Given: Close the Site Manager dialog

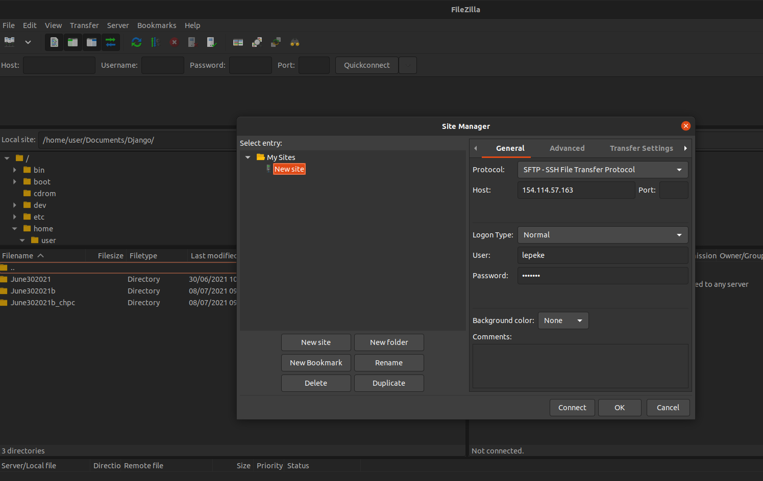Looking at the screenshot, I should [x=686, y=126].
